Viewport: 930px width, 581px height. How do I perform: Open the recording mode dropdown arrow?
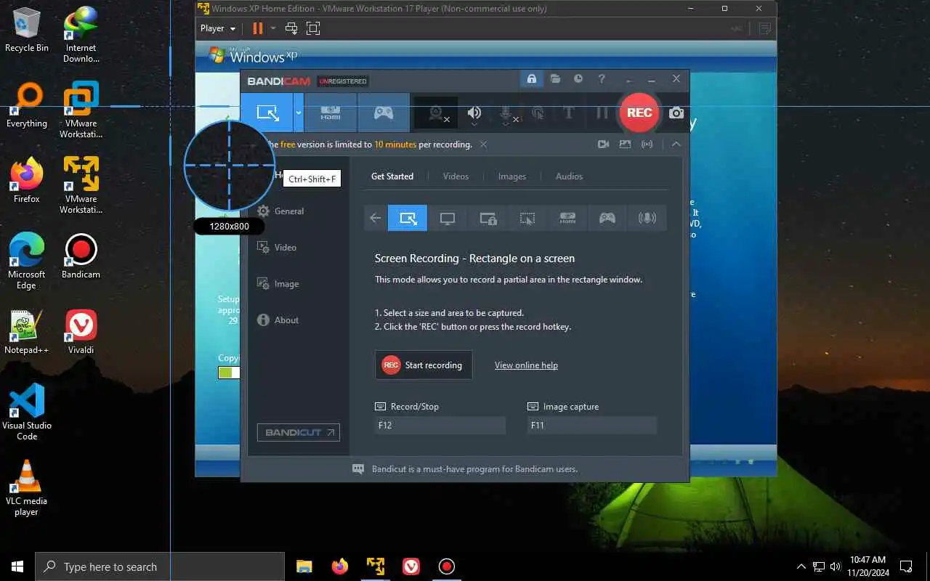pos(298,113)
